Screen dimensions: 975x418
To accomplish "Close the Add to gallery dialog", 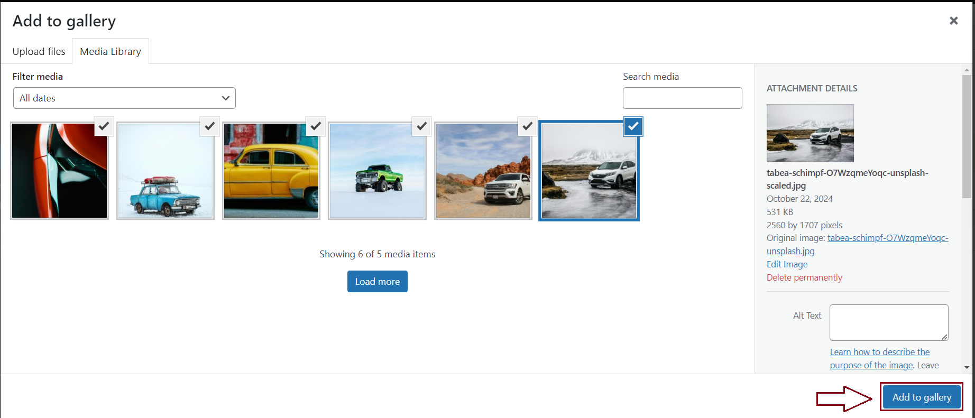I will click(953, 21).
